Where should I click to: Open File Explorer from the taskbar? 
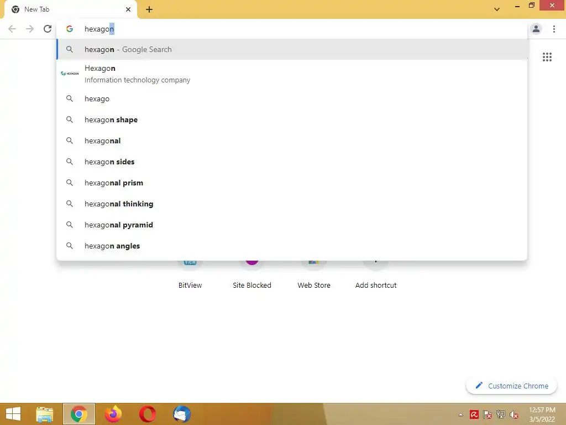pos(44,414)
